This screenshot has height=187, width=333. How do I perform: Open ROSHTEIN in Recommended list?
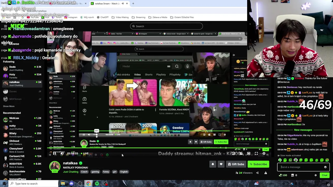click(x=22, y=165)
